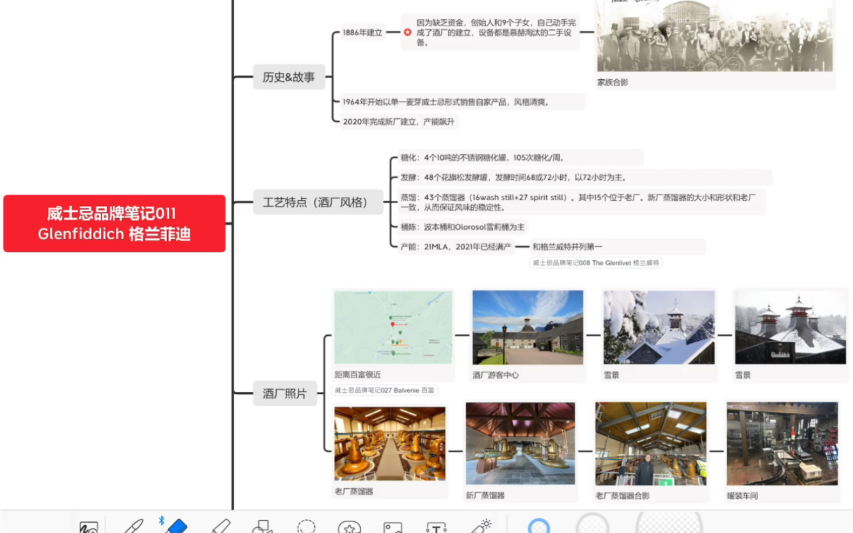Open link 威士忌品牌笔记008 The Glenlivet 格兰威特
This screenshot has width=853, height=533.
(x=596, y=263)
